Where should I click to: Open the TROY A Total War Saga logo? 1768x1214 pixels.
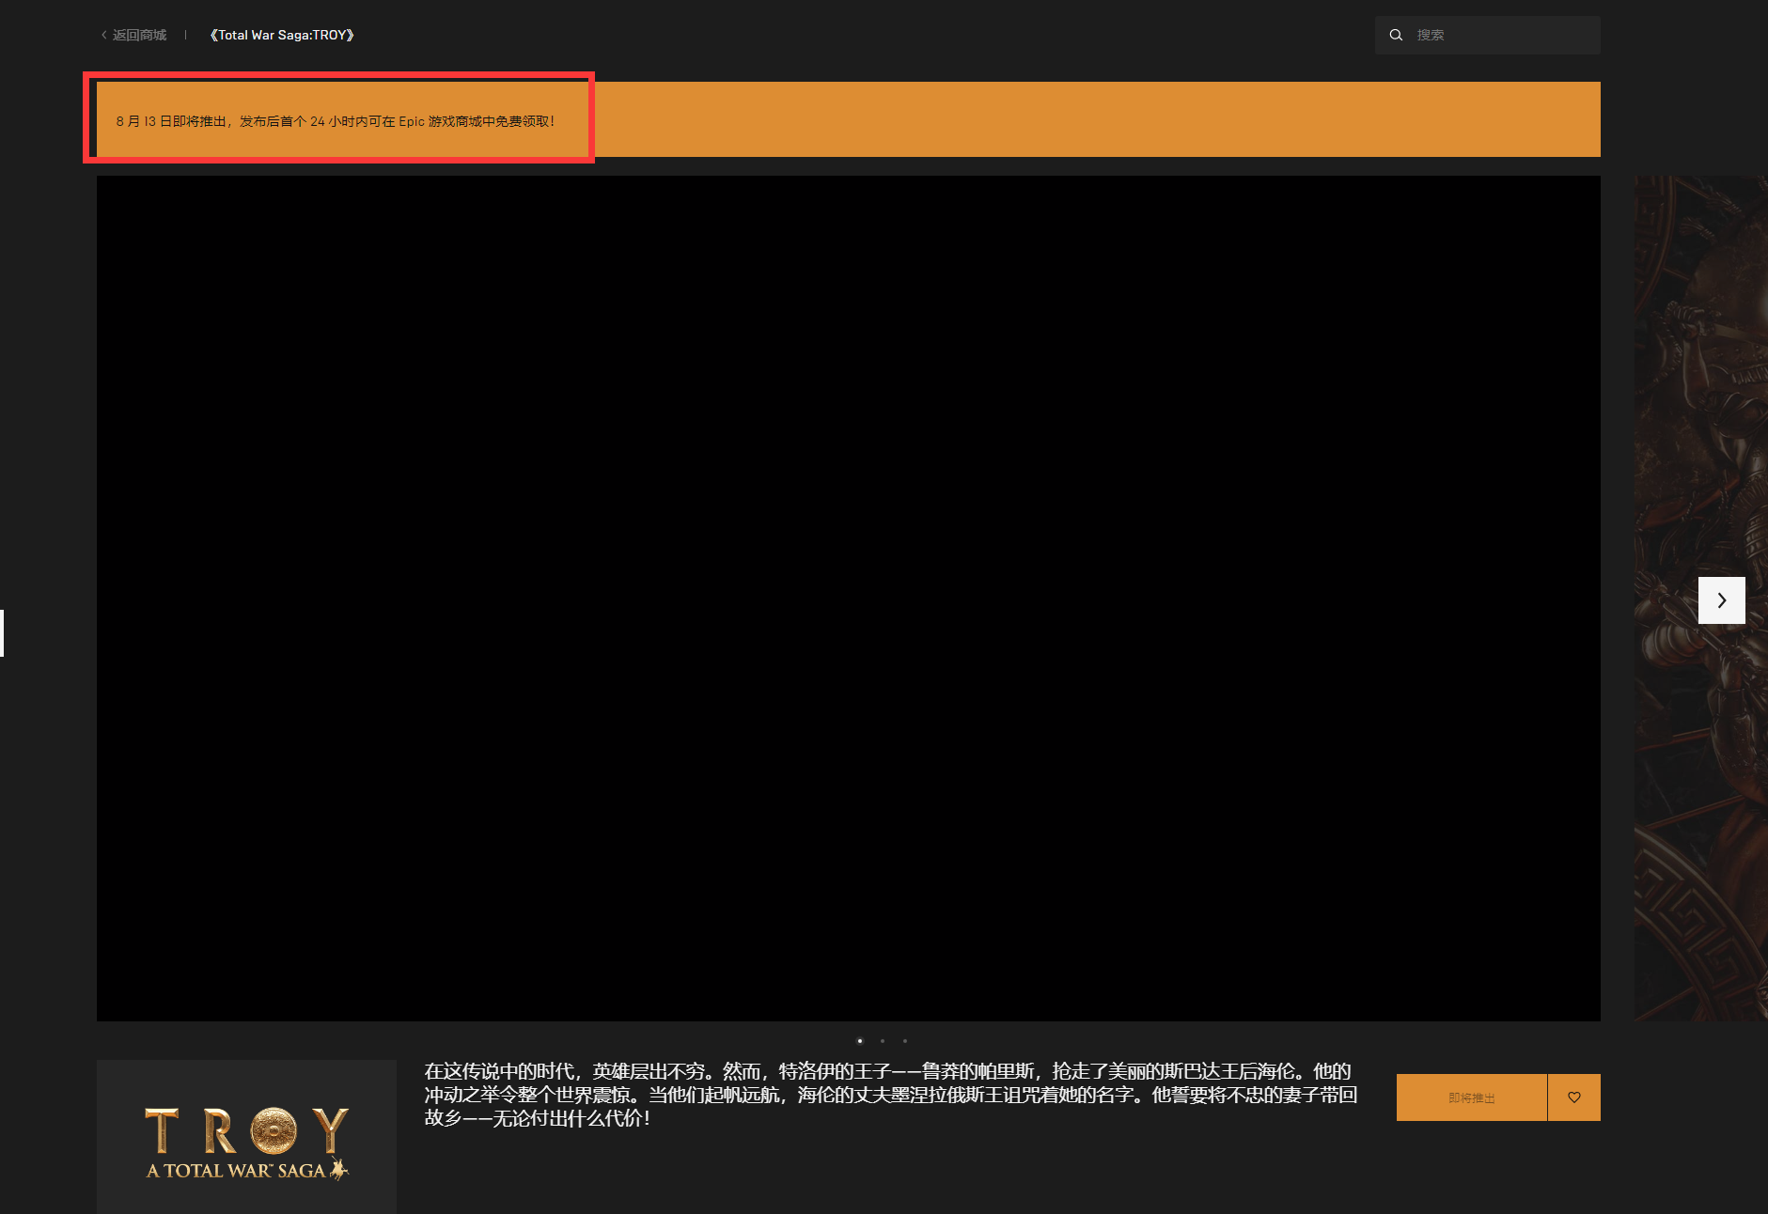point(247,1142)
